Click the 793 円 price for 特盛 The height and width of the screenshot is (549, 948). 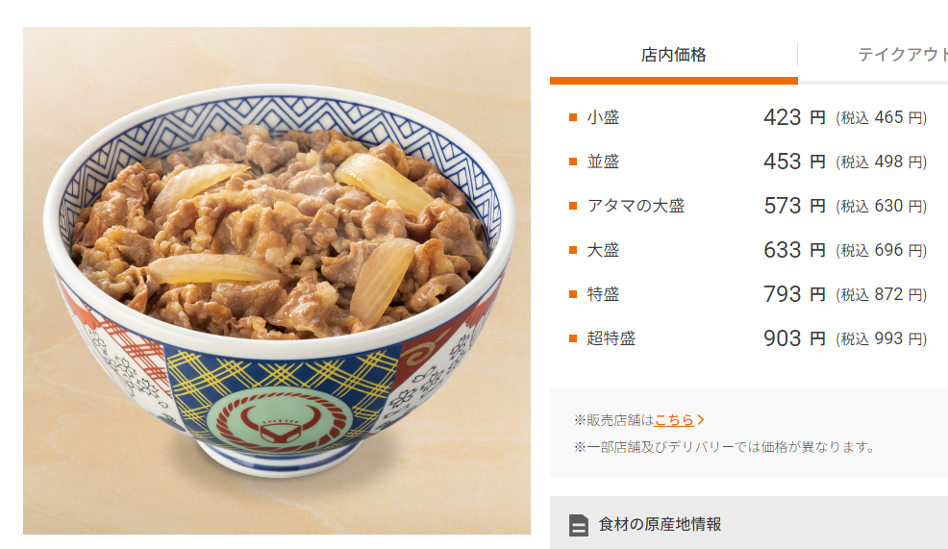[x=794, y=294]
